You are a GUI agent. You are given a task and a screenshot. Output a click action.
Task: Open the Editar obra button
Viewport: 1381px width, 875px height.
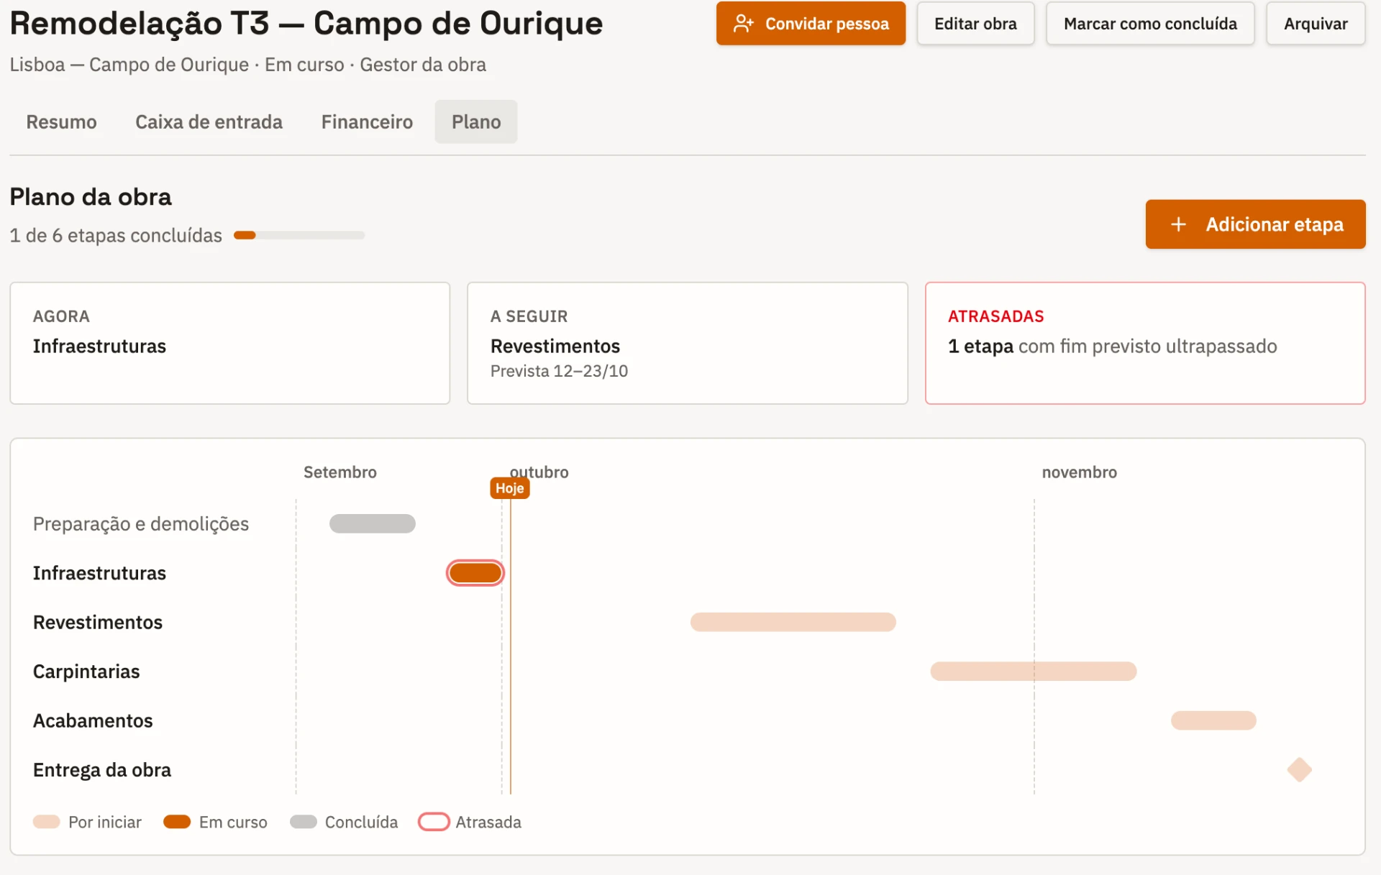click(x=975, y=24)
